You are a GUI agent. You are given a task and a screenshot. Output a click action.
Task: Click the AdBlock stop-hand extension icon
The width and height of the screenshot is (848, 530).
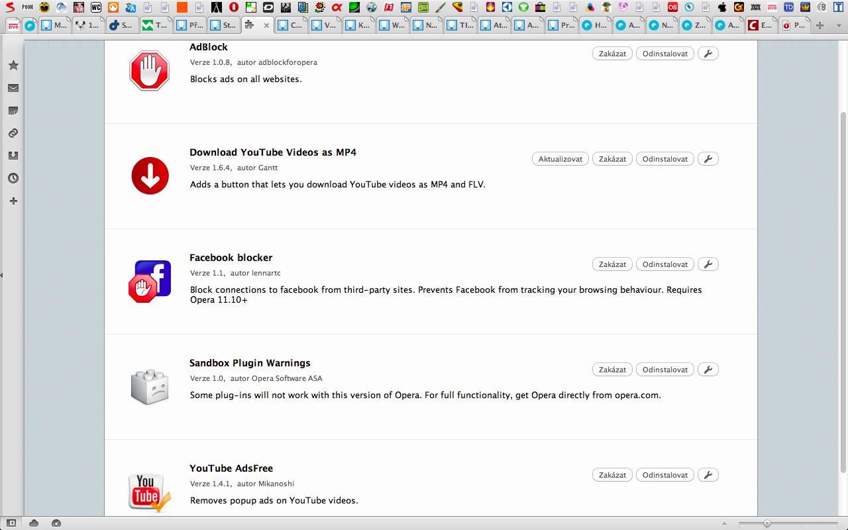[x=149, y=71]
